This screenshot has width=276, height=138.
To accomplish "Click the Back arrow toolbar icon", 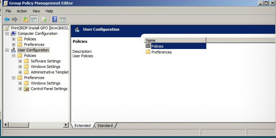I will coord(7,19).
